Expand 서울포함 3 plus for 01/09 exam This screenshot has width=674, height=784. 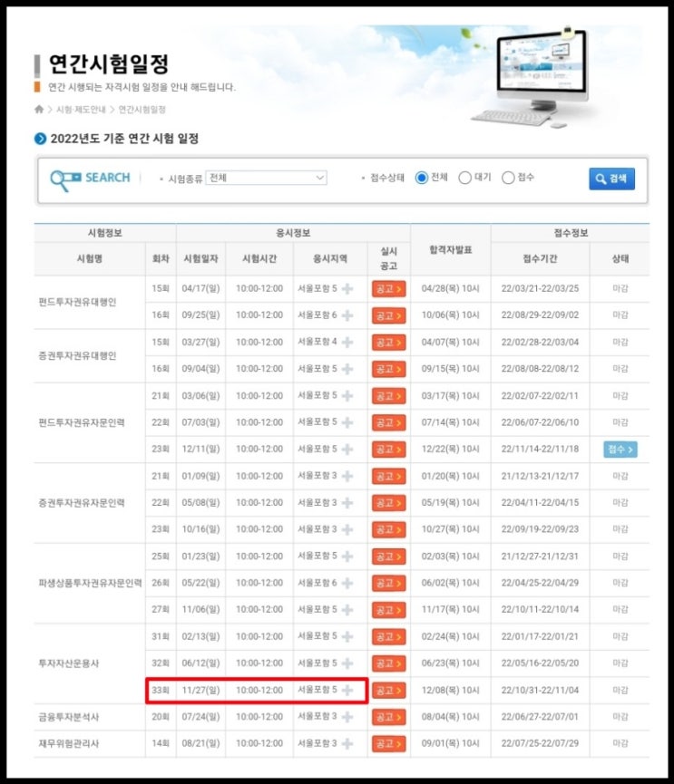tap(347, 476)
